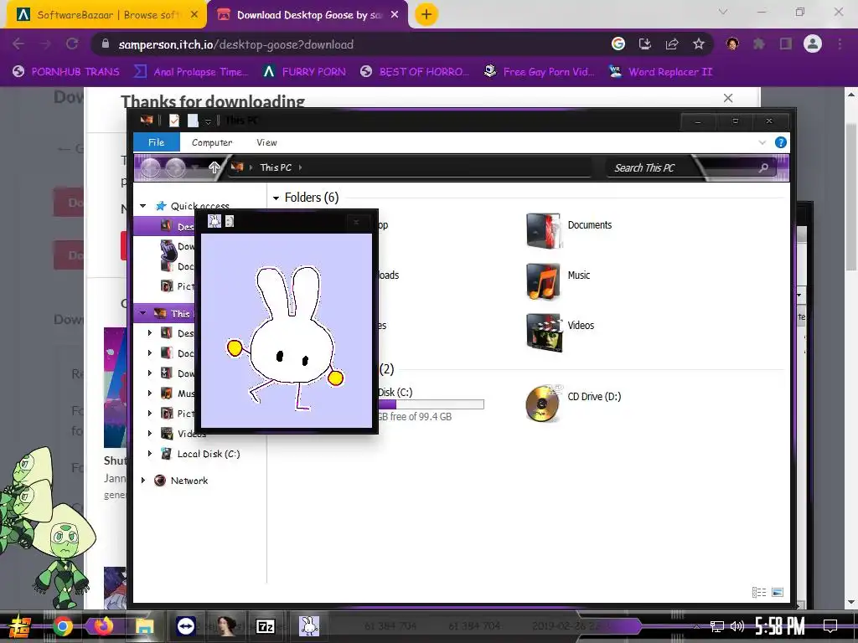Open TeamViewer taskbar icon
This screenshot has height=643, width=858.
coord(185,626)
